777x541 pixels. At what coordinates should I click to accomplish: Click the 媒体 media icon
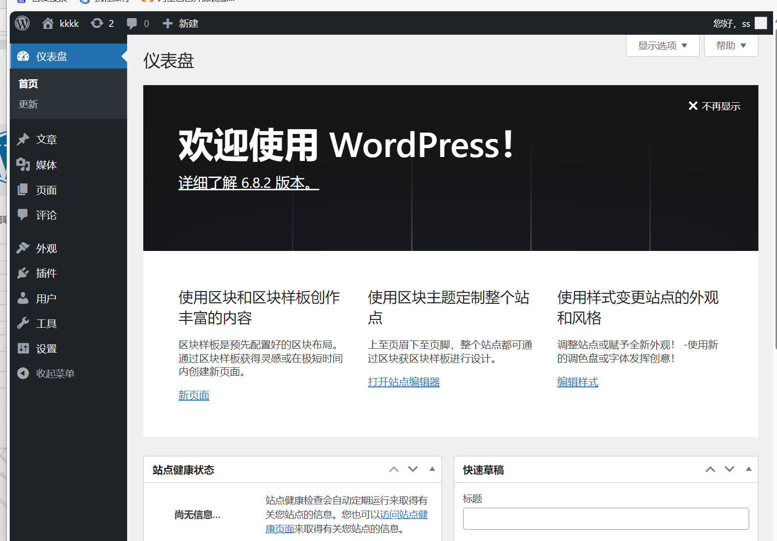23,165
